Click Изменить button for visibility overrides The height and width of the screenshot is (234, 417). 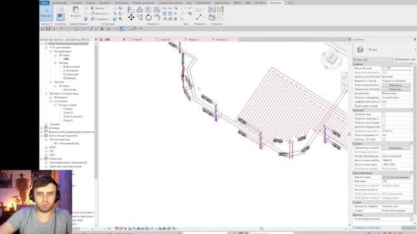pyautogui.click(x=395, y=85)
